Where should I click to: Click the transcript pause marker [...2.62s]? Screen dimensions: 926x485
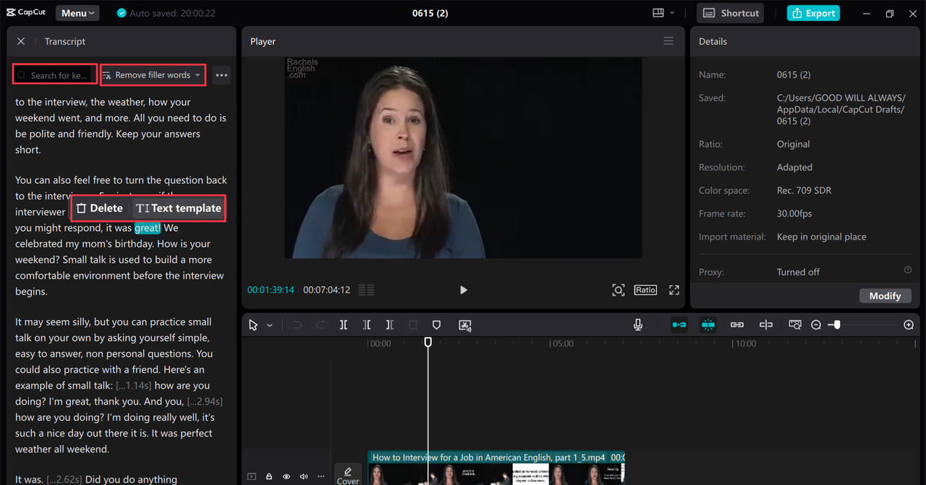click(x=64, y=479)
